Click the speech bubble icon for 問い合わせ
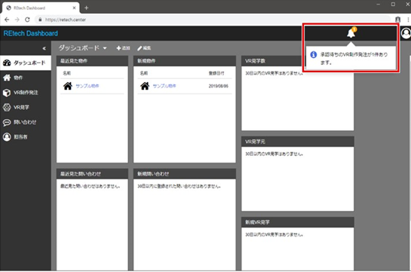The width and height of the screenshot is (411, 272). pos(7,122)
